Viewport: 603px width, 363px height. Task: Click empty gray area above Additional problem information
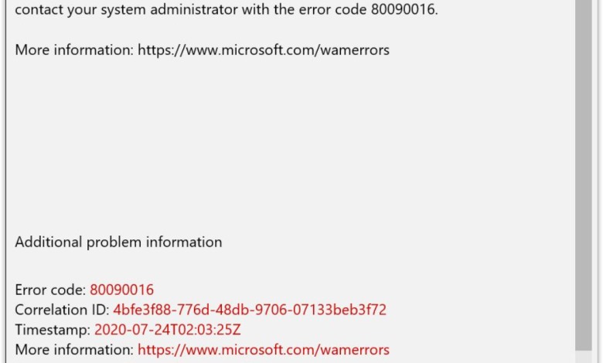tap(286, 154)
